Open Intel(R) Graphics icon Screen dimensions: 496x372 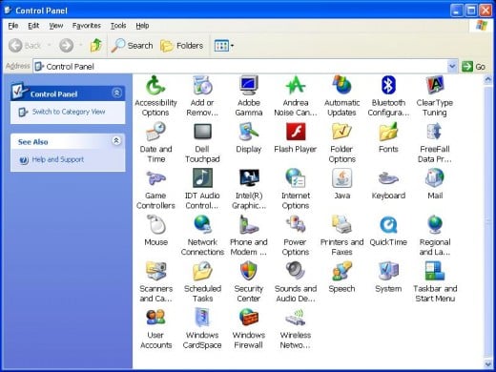click(x=249, y=178)
